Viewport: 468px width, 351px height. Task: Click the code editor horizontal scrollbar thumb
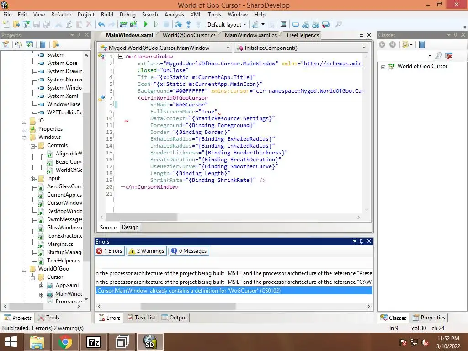tap(142, 217)
